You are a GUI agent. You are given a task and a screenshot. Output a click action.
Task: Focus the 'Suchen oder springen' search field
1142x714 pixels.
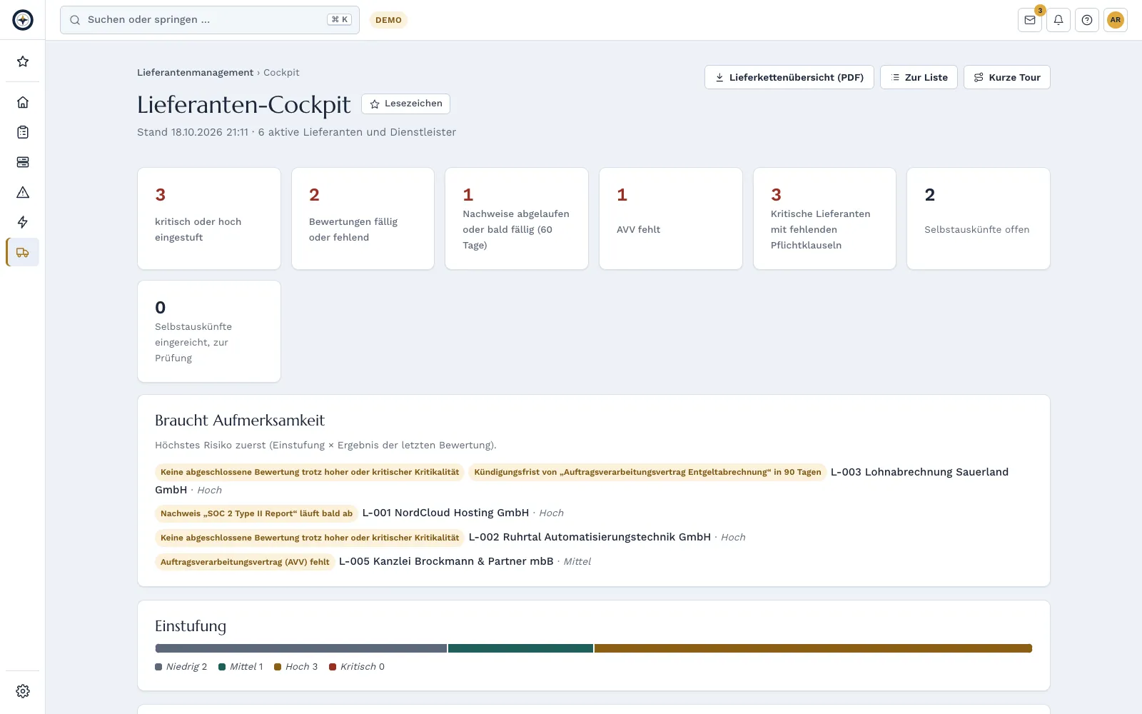pos(210,20)
